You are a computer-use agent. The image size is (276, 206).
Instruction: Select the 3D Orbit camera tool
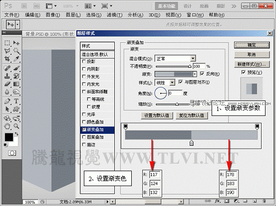[x=16, y=118]
